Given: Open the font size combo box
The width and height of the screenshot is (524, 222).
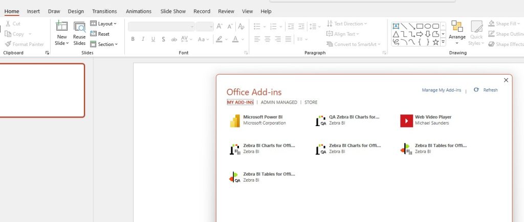Looking at the screenshot, I should [x=205, y=27].
